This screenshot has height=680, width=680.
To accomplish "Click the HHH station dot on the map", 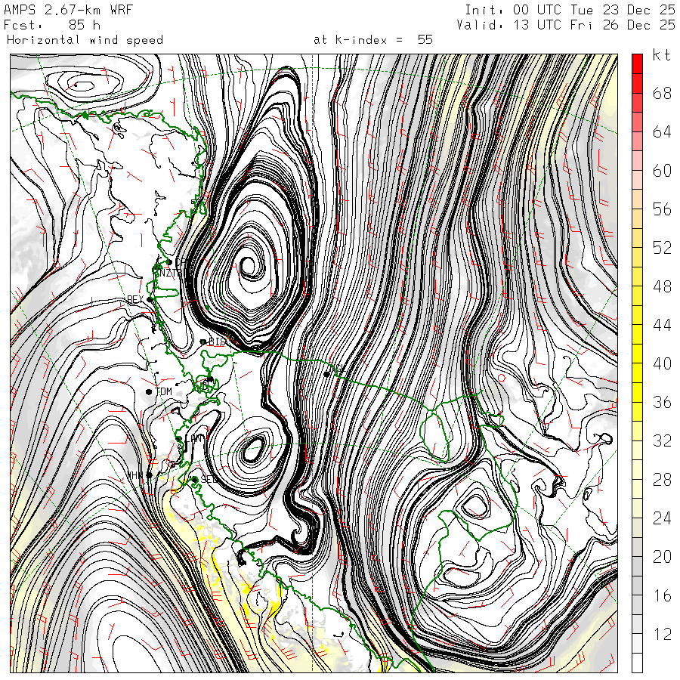I will 149,475.
